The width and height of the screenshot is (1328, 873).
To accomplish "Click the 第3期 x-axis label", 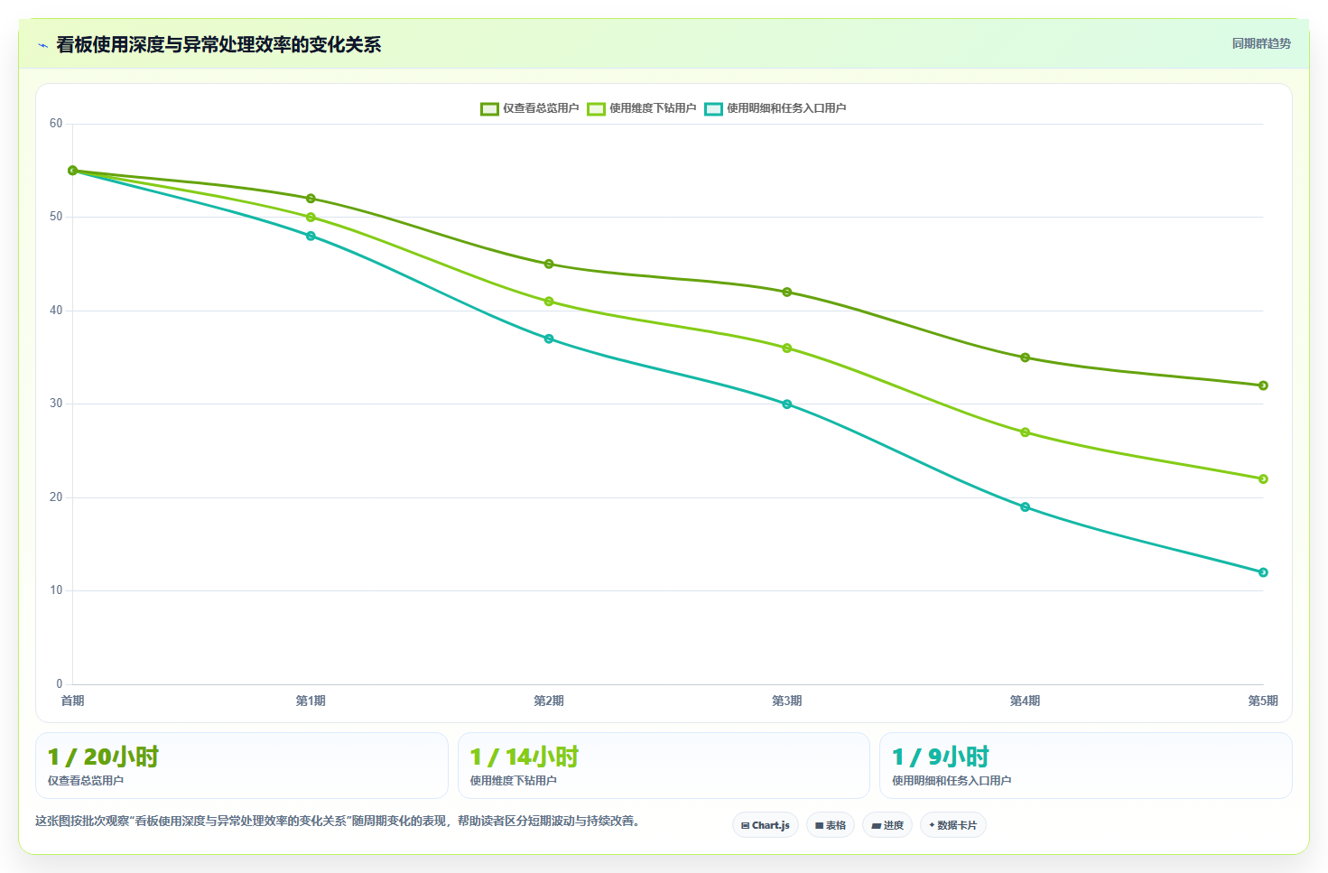I will [x=787, y=701].
